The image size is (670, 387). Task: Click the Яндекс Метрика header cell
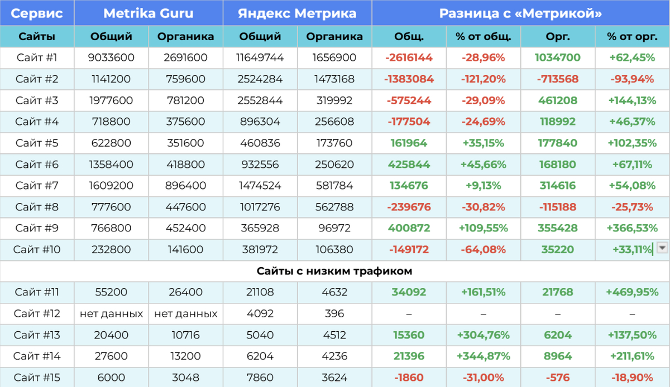[298, 13]
